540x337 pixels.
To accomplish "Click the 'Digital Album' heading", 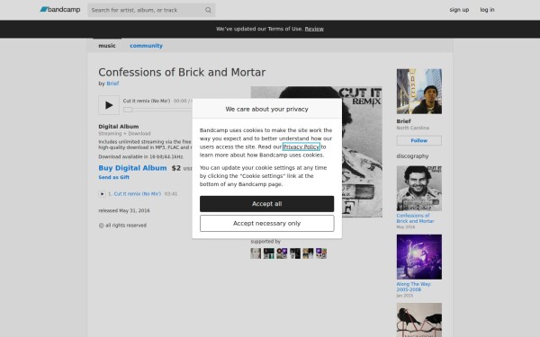I will (x=119, y=127).
